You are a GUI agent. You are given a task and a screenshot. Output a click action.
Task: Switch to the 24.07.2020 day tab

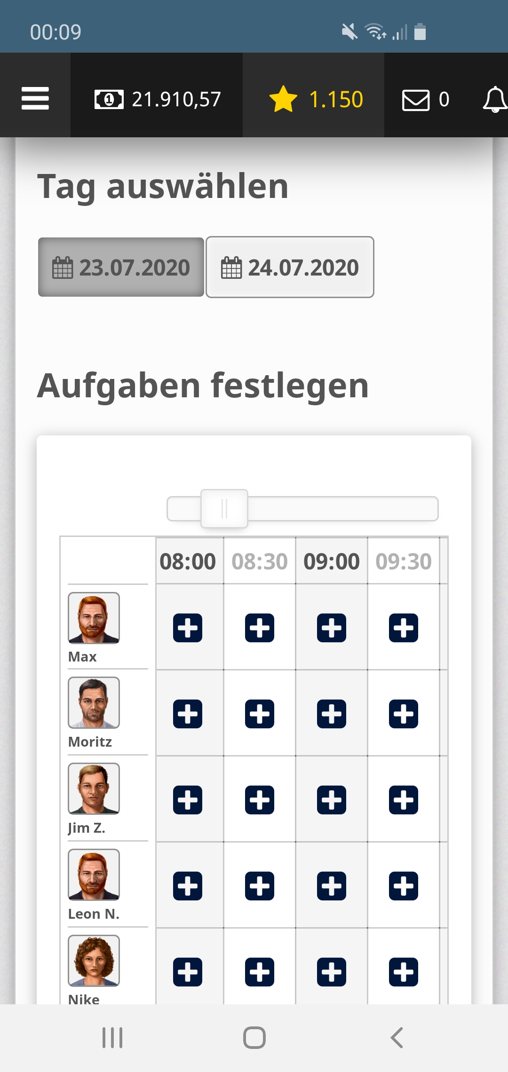point(290,268)
